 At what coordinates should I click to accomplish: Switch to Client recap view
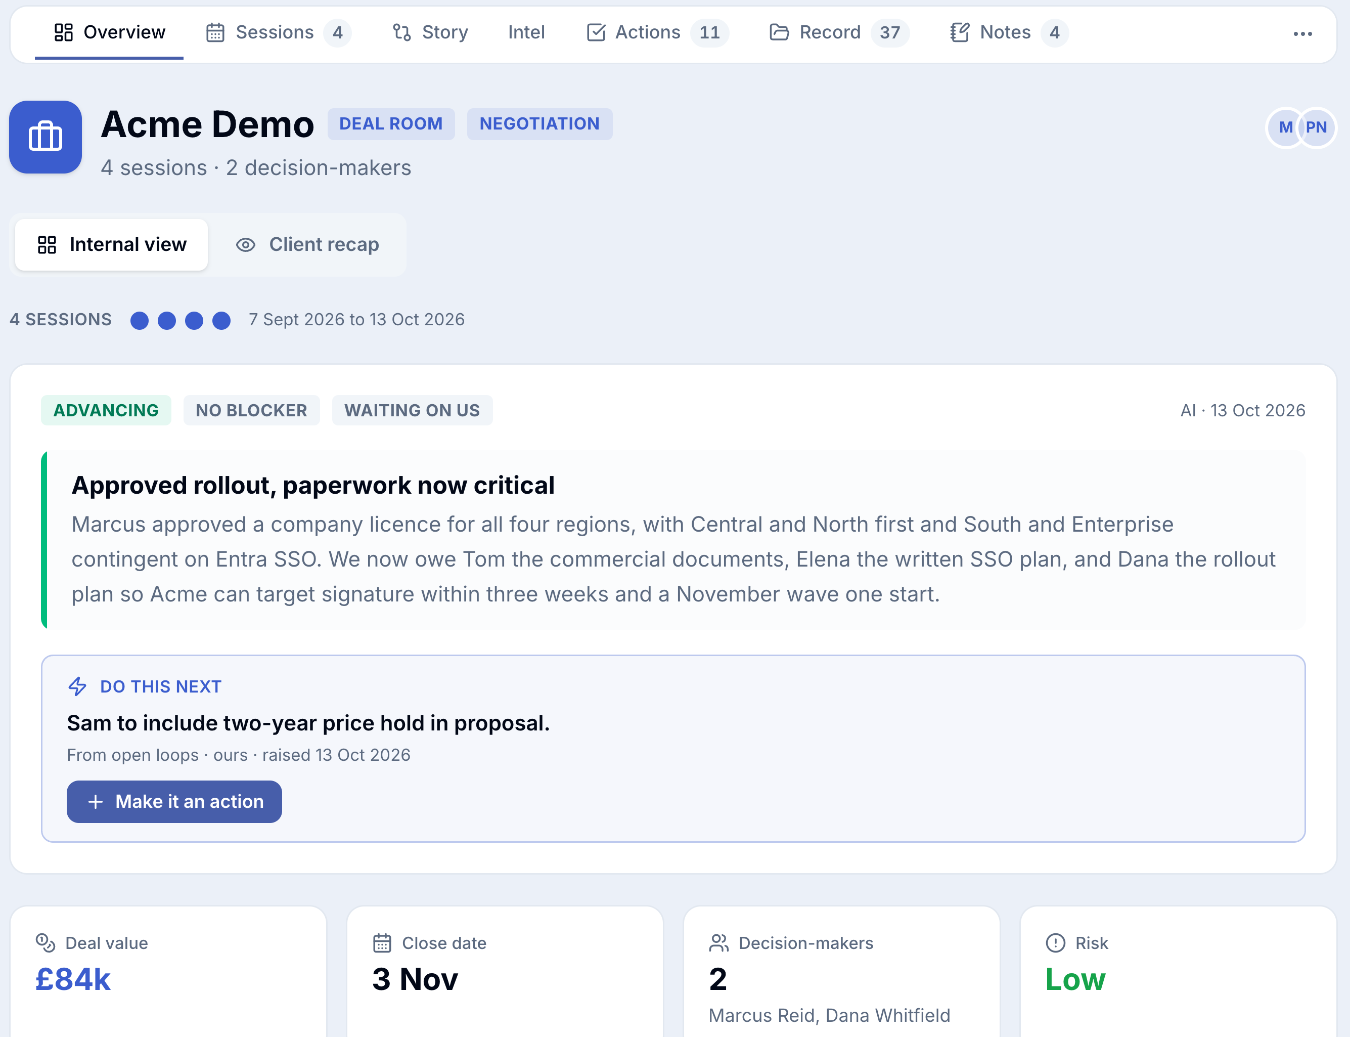[x=307, y=244]
